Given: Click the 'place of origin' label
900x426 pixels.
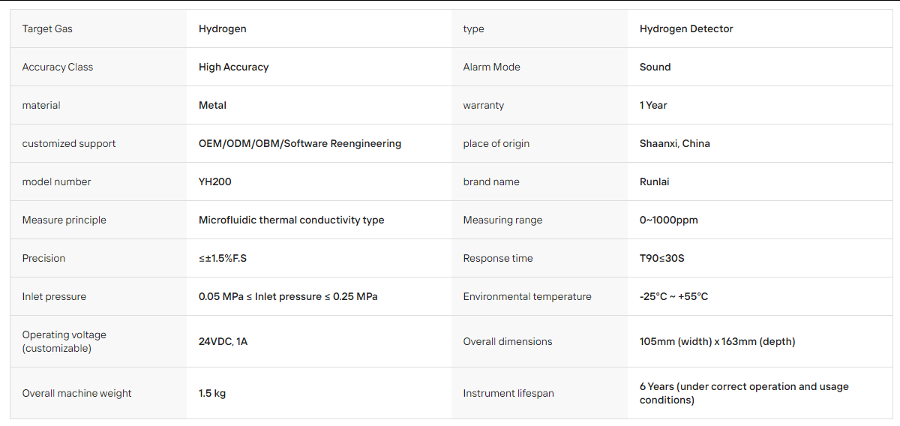Looking at the screenshot, I should [x=496, y=144].
